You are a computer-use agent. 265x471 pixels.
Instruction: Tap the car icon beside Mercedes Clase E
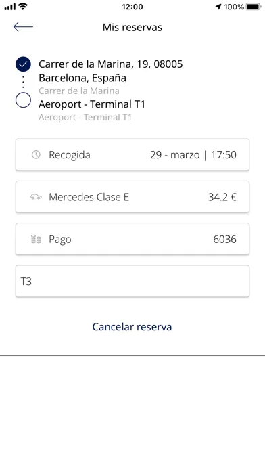36,197
